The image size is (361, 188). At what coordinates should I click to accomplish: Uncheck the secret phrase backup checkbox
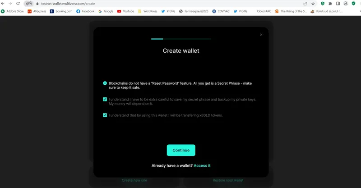(105, 99)
